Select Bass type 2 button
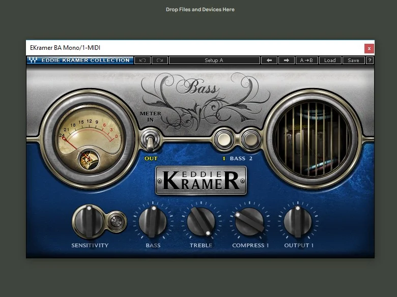 (250, 139)
